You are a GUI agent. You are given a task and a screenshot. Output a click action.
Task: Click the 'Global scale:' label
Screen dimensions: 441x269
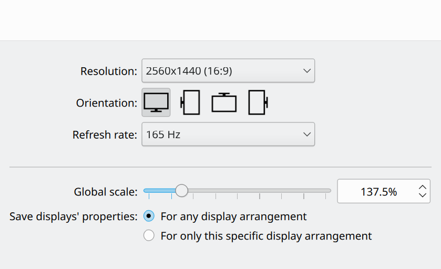(x=106, y=192)
